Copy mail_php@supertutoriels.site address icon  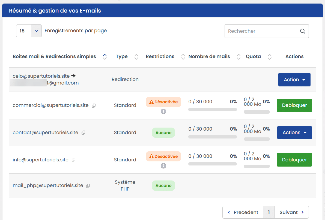88,186
